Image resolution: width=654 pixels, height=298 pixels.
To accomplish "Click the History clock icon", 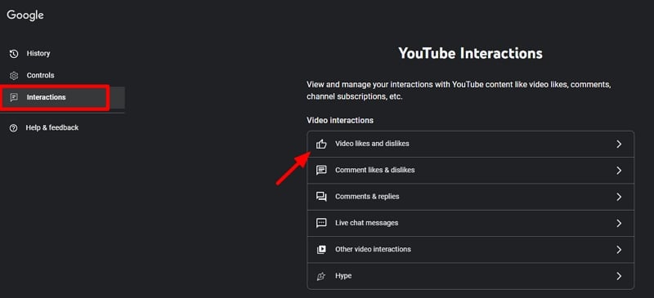I will [x=14, y=53].
